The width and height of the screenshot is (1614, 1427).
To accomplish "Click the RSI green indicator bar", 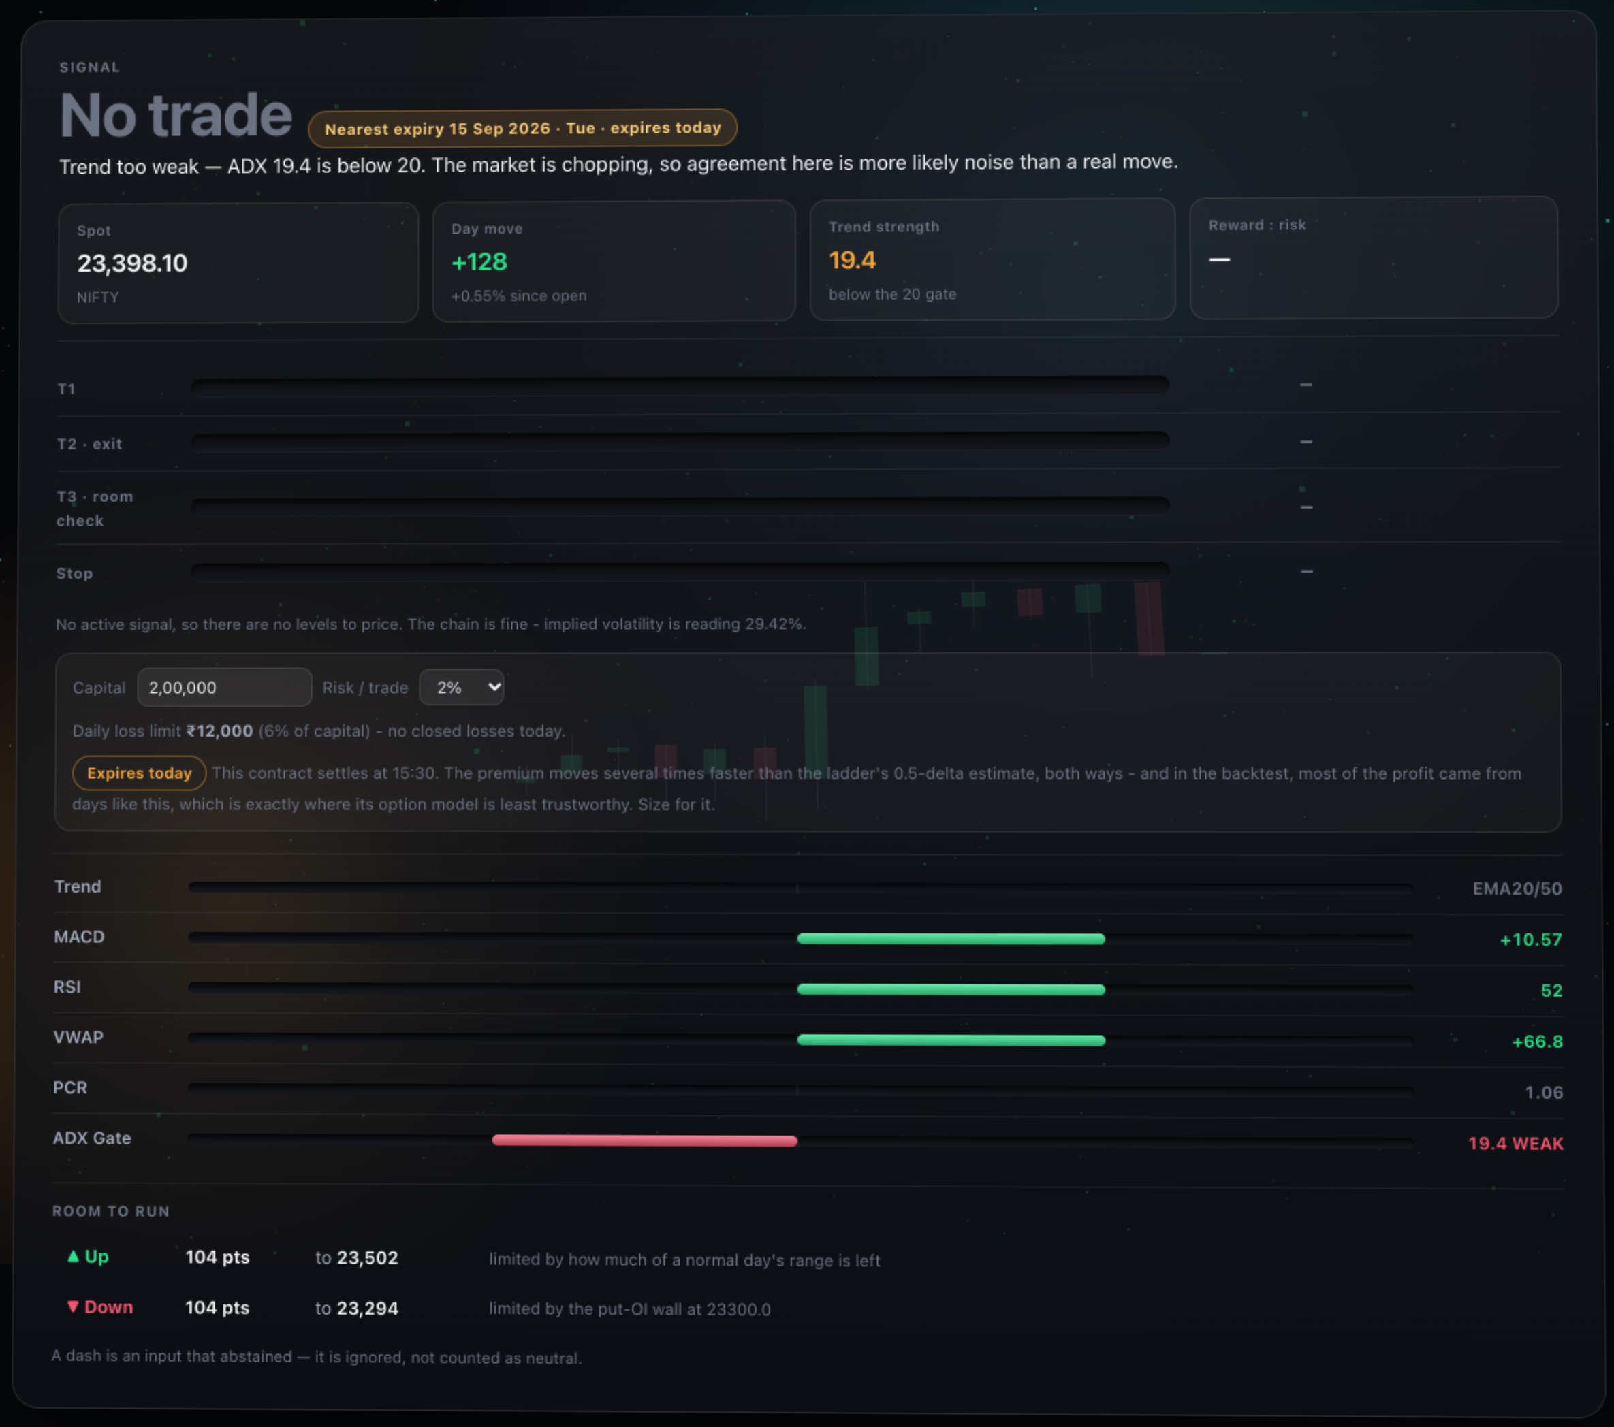I will click(951, 989).
